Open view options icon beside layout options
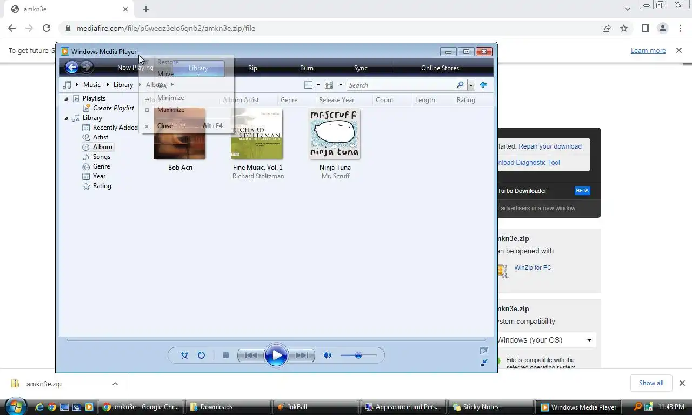The height and width of the screenshot is (415, 692). click(329, 85)
